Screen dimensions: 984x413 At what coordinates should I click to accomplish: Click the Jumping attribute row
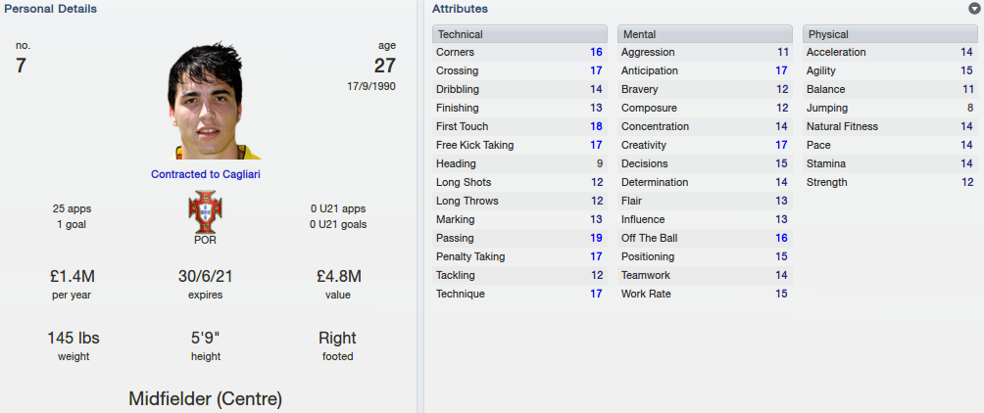pos(890,108)
